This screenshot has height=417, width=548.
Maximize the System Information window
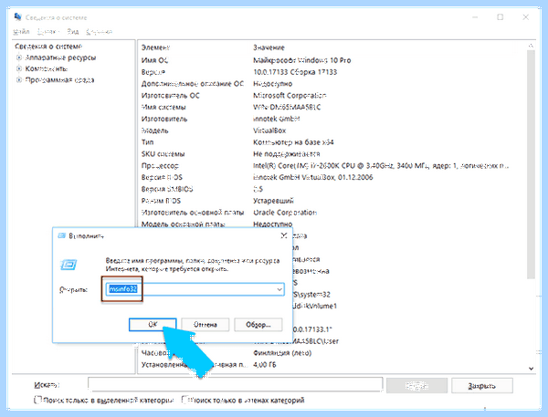pos(501,16)
